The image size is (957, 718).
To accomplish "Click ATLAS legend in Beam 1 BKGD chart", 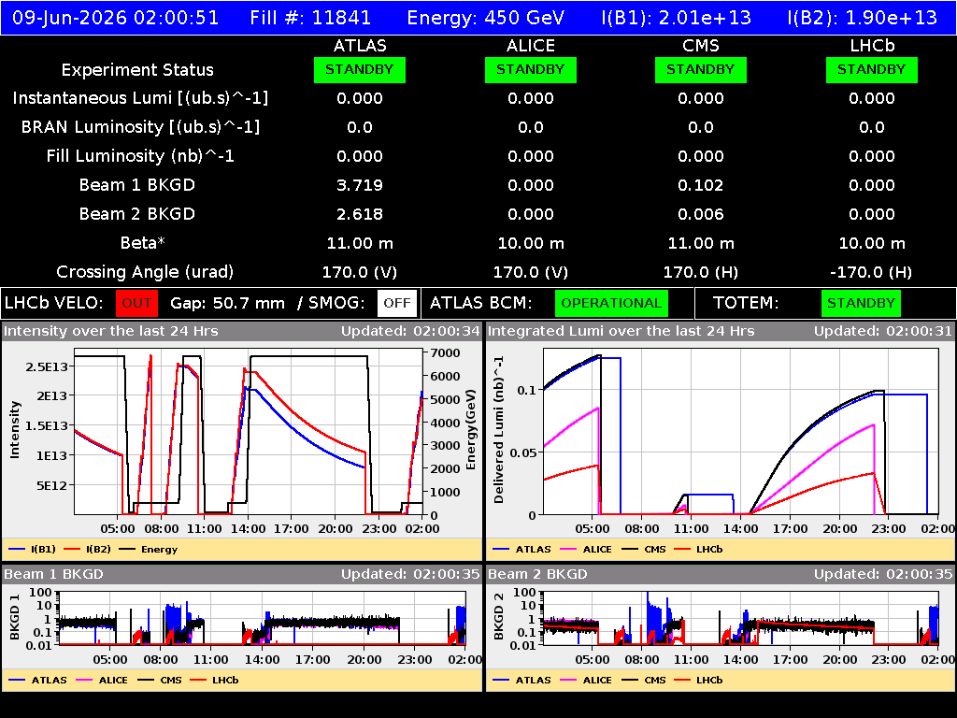I will coord(37,680).
